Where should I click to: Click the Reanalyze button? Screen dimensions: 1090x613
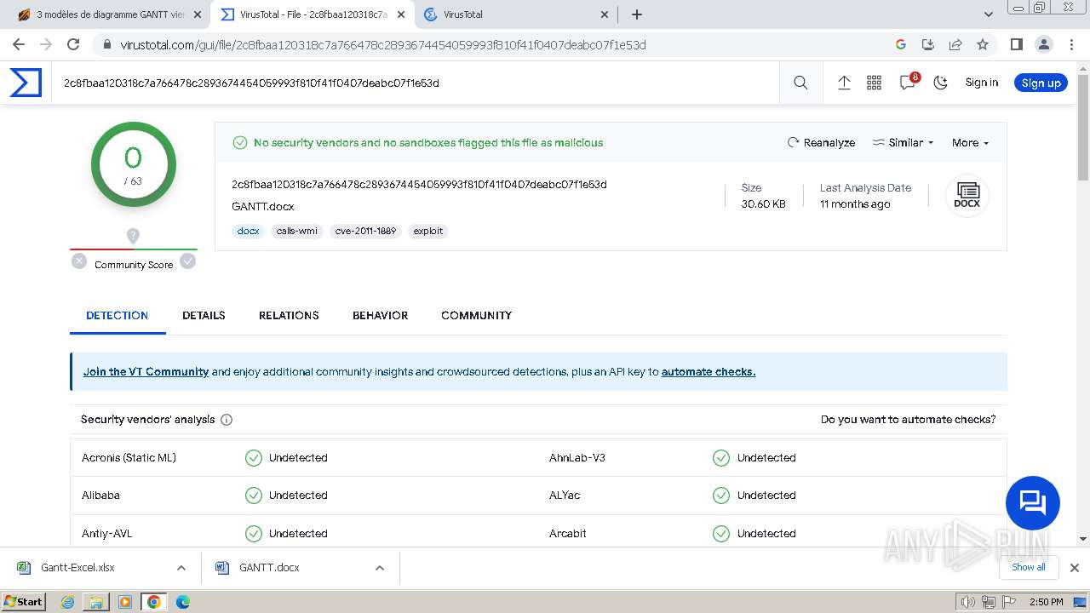click(821, 143)
